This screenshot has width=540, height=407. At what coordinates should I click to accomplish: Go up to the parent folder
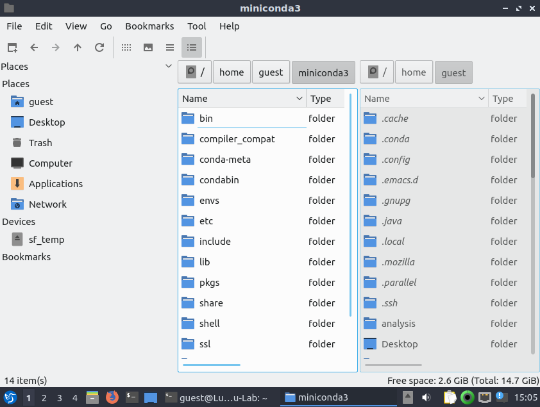[x=78, y=47]
